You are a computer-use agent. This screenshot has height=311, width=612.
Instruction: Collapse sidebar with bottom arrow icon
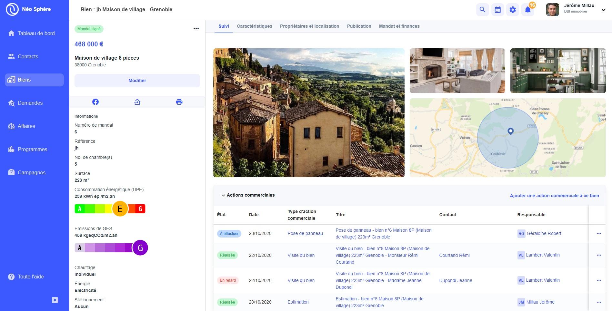coord(55,300)
